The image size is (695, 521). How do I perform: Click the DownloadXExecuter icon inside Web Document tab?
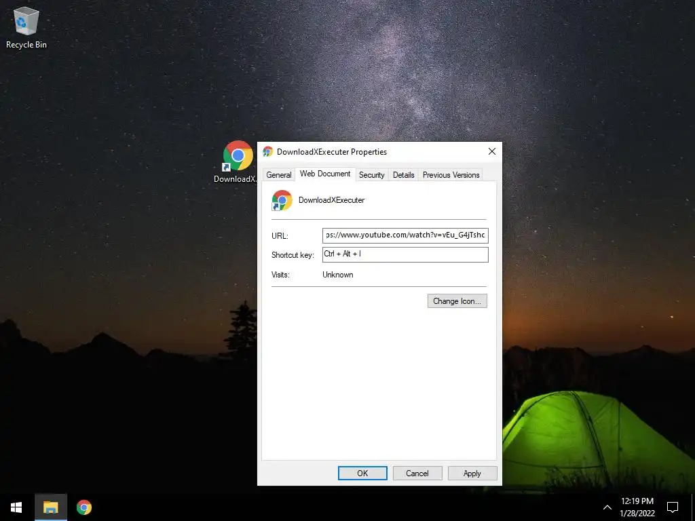[282, 200]
